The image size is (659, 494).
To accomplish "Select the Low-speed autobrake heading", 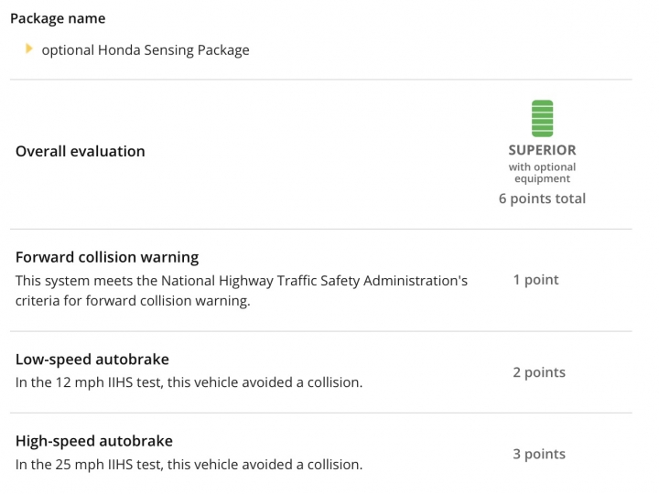I will (92, 360).
